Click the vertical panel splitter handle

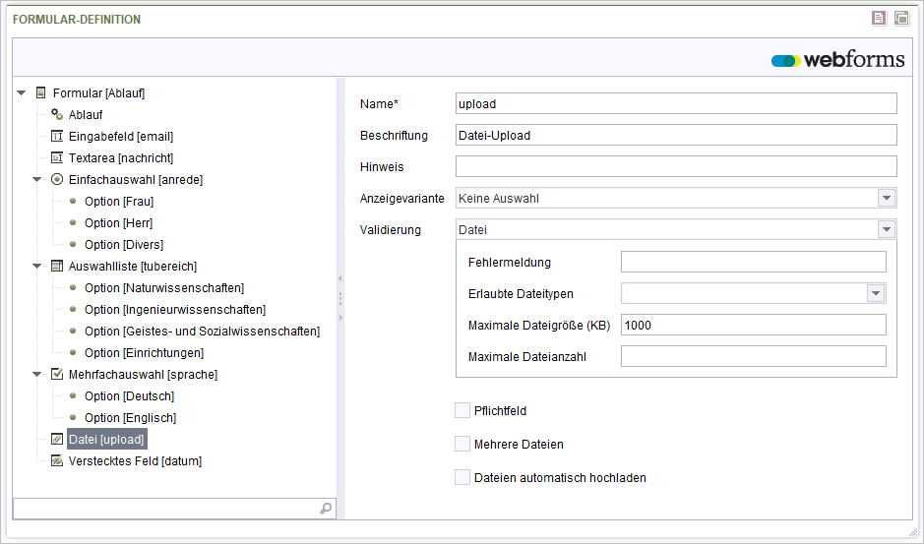340,298
